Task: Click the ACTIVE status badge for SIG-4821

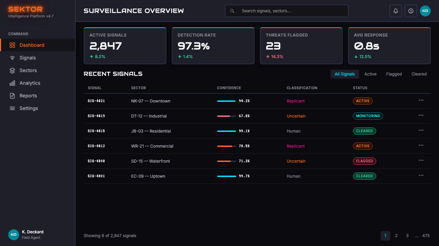Action: [363, 101]
